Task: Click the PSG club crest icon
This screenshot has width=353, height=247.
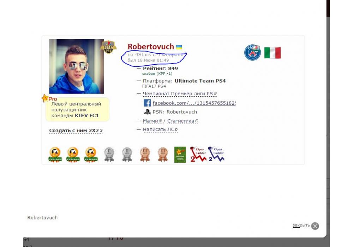Action: 252,53
